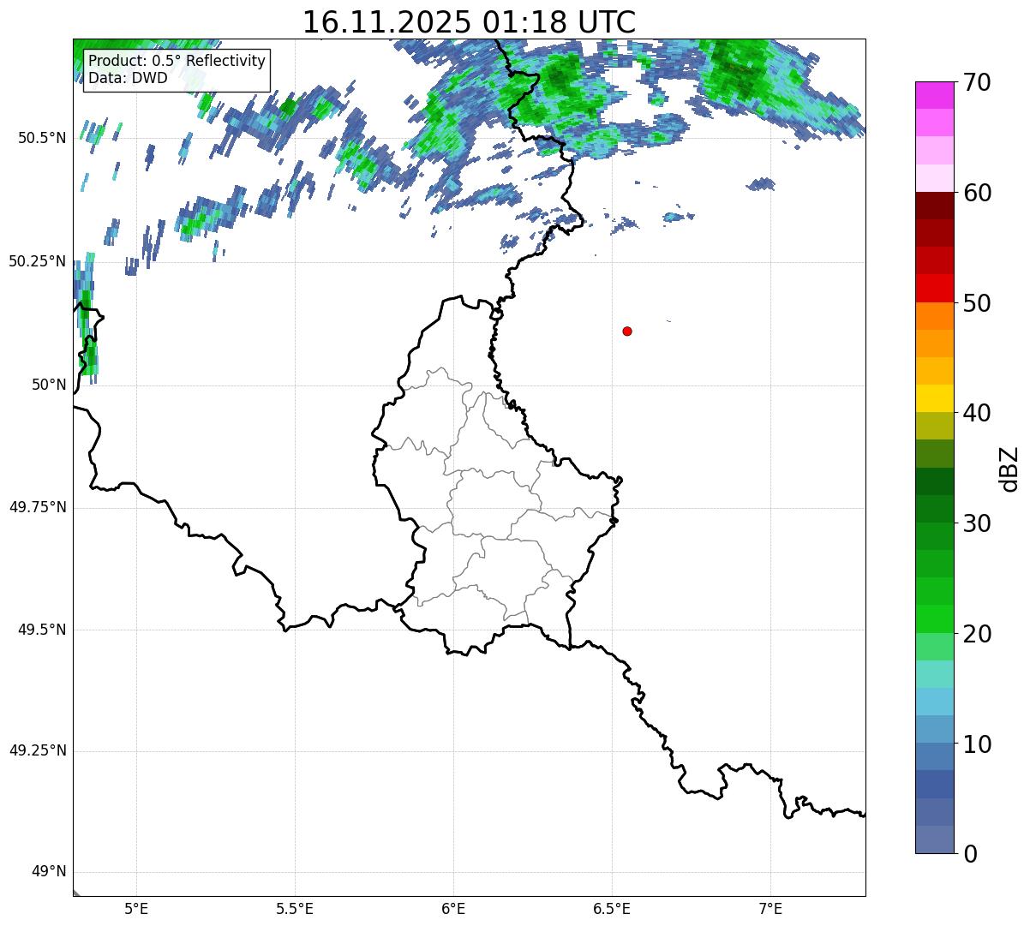Image resolution: width=1030 pixels, height=926 pixels.
Task: Click the colorbar tick label 70
Action: (x=977, y=83)
